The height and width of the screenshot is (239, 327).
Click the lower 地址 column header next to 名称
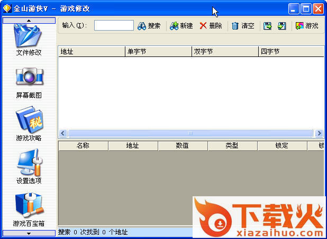pos(133,146)
